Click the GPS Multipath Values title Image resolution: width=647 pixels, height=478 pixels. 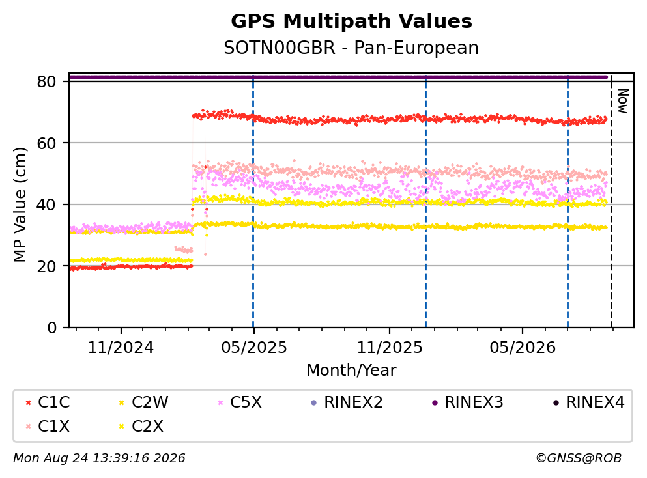[x=351, y=21]
